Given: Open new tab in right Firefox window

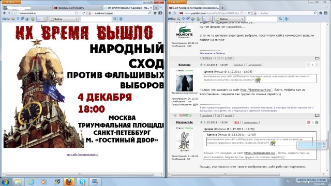Looking at the screenshot, I should pos(222,8).
